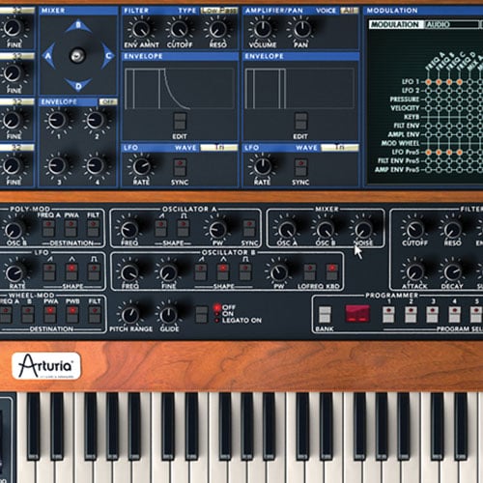The width and height of the screenshot is (483, 483).
Task: Select square shape in the lower LFO section
Action: pyautogui.click(x=94, y=272)
